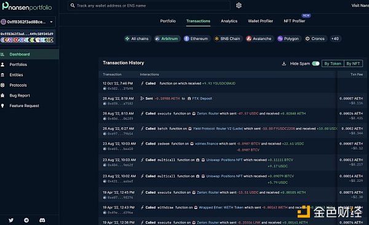Image resolution: width=369 pixels, height=225 pixels.
Task: Click the wallet token icons strip
Action: point(27,40)
